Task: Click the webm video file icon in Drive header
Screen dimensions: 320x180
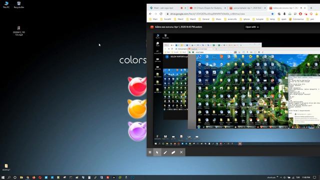Action: pyautogui.click(x=152, y=27)
